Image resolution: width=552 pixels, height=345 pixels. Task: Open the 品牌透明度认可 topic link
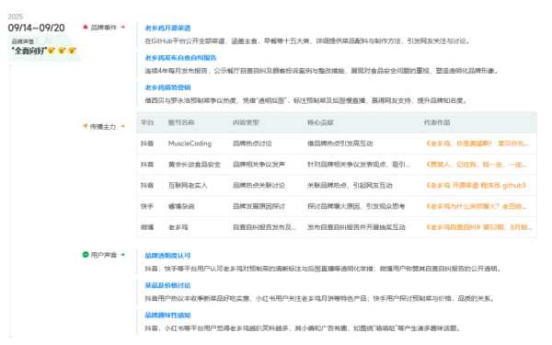coord(167,256)
